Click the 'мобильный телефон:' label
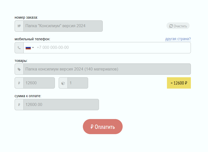The height and width of the screenshot is (152, 208). pyautogui.click(x=32, y=39)
